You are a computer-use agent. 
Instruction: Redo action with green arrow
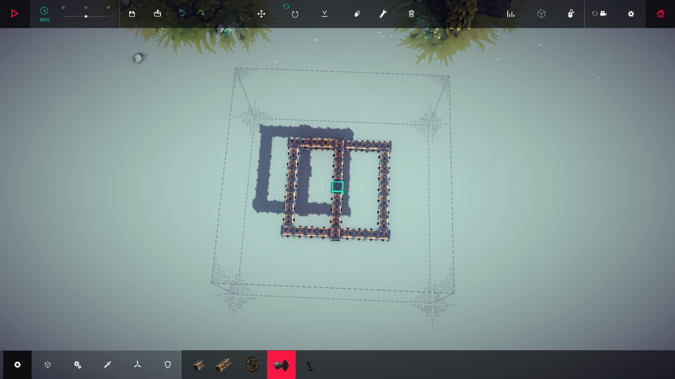click(201, 13)
